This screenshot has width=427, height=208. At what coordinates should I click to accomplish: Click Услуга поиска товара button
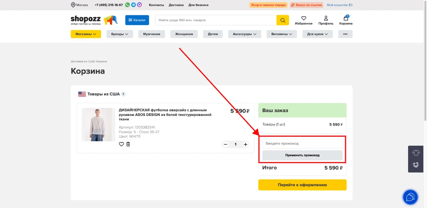[268, 5]
